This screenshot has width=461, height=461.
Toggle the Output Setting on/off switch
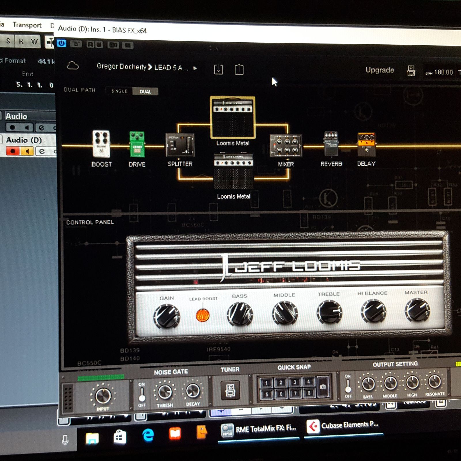tap(348, 386)
